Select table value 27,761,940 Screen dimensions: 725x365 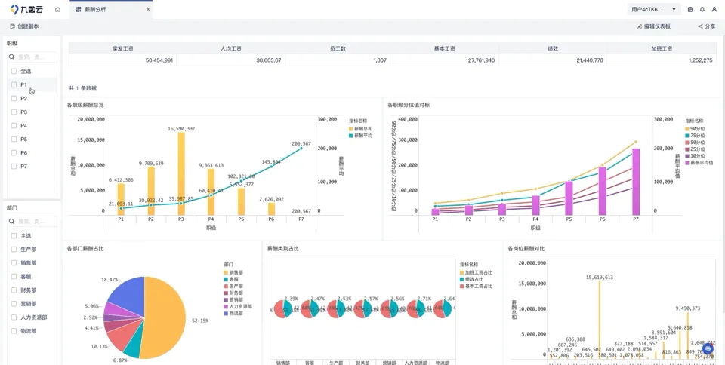point(481,60)
